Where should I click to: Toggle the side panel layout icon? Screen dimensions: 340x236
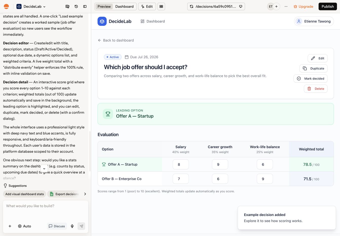pyautogui.click(x=85, y=7)
